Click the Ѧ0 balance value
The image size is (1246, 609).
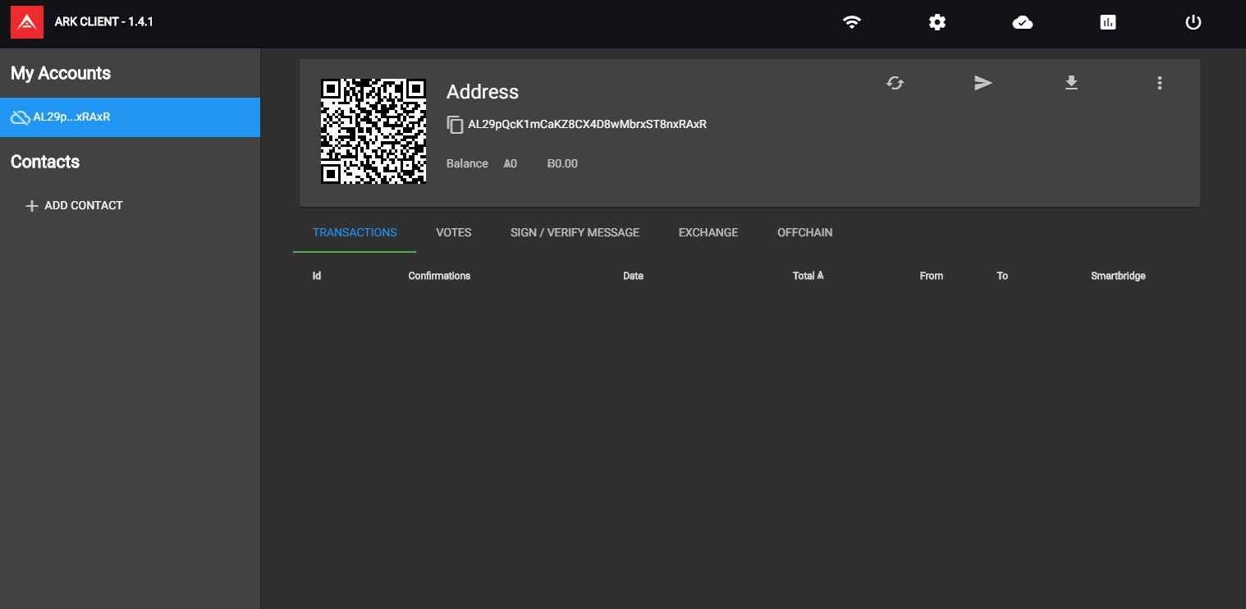click(x=511, y=163)
